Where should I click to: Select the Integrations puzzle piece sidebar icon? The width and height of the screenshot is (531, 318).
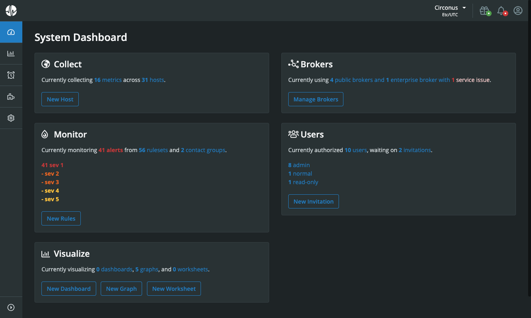click(x=11, y=96)
